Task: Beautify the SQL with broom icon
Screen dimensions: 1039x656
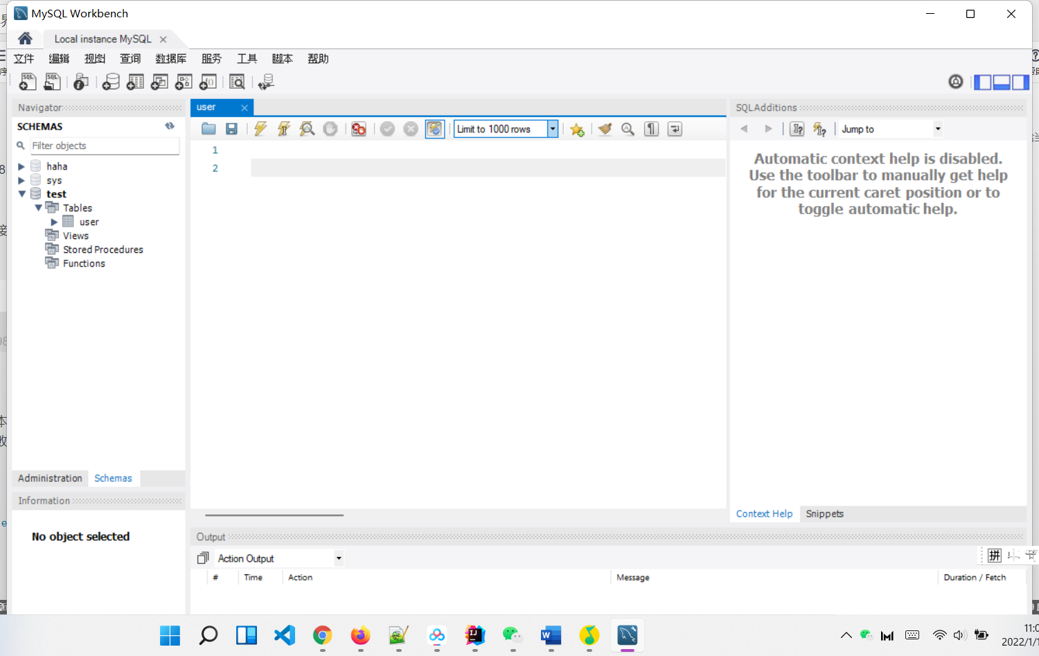Action: (x=605, y=129)
